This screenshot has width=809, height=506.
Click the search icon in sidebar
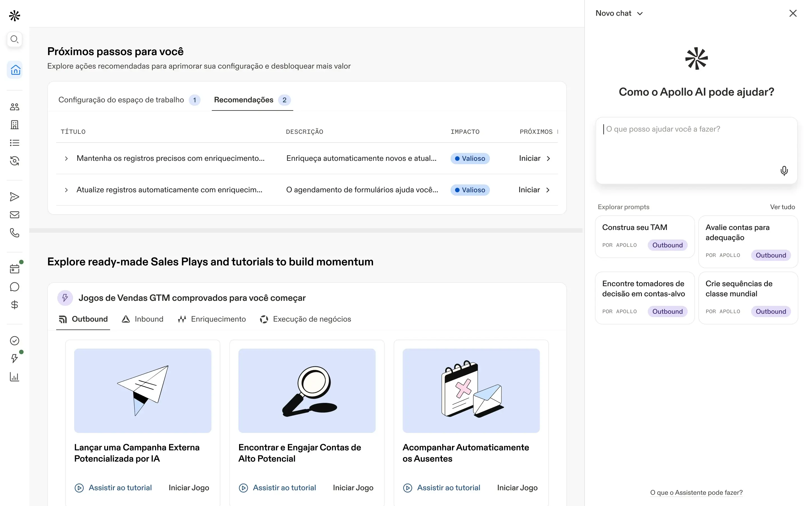tap(14, 39)
